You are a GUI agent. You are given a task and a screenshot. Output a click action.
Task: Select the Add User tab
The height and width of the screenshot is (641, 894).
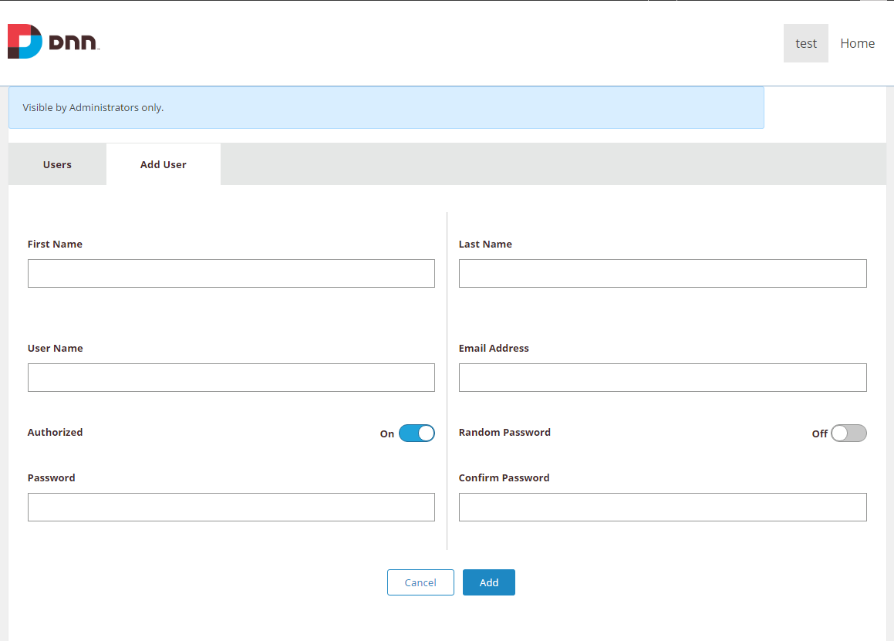pyautogui.click(x=163, y=164)
